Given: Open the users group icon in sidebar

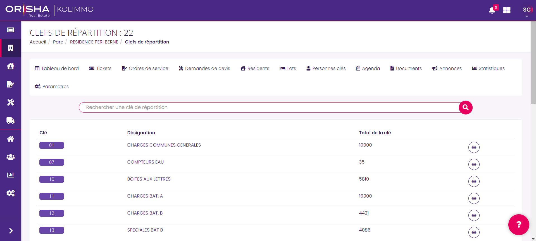Looking at the screenshot, I should pyautogui.click(x=11, y=157).
